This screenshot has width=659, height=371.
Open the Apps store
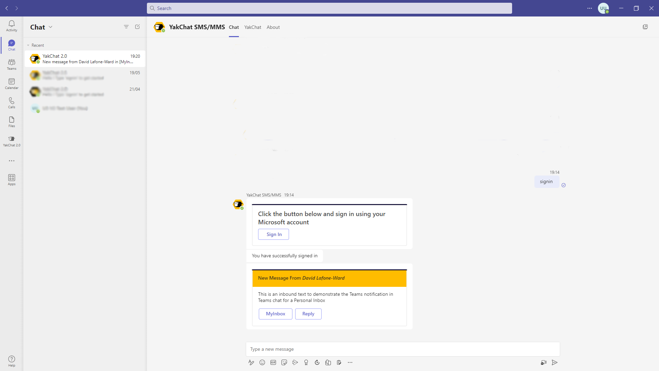[x=12, y=180]
